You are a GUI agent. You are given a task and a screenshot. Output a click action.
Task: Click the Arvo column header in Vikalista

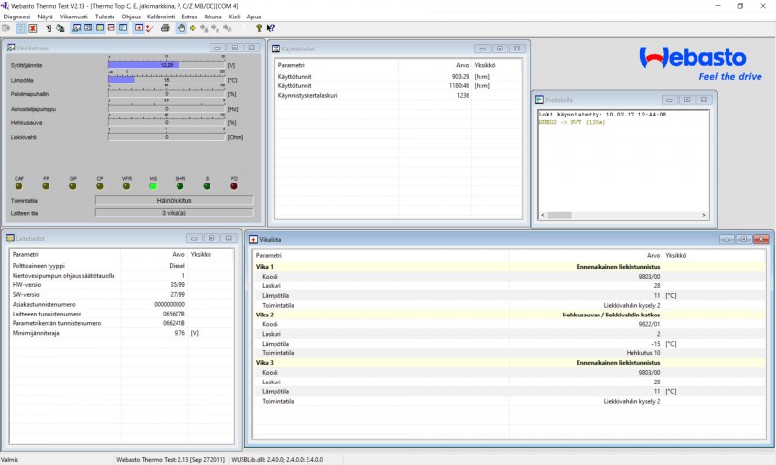652,255
